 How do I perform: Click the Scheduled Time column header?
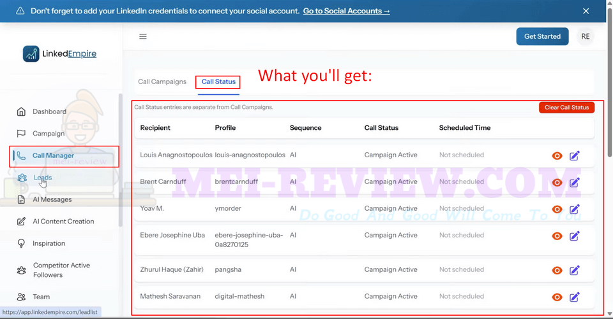tap(464, 128)
